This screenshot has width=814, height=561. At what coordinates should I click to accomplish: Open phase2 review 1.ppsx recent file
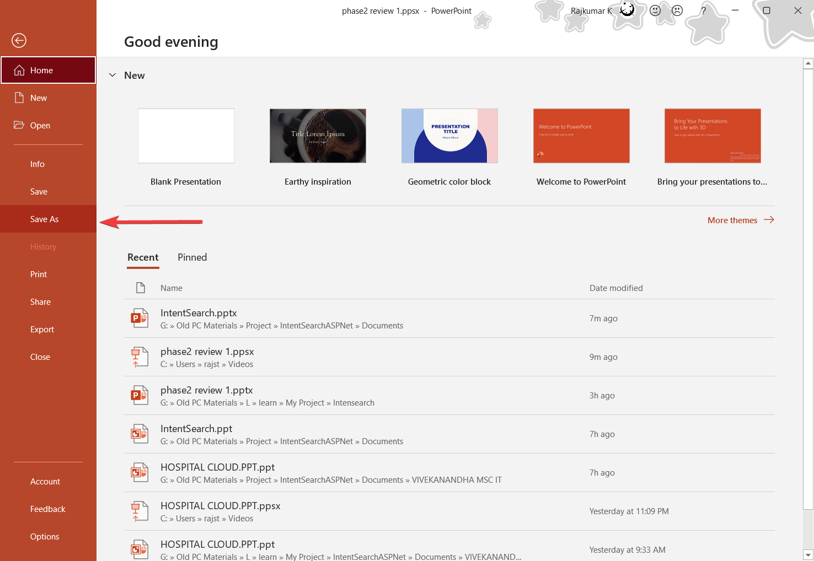(x=449, y=357)
